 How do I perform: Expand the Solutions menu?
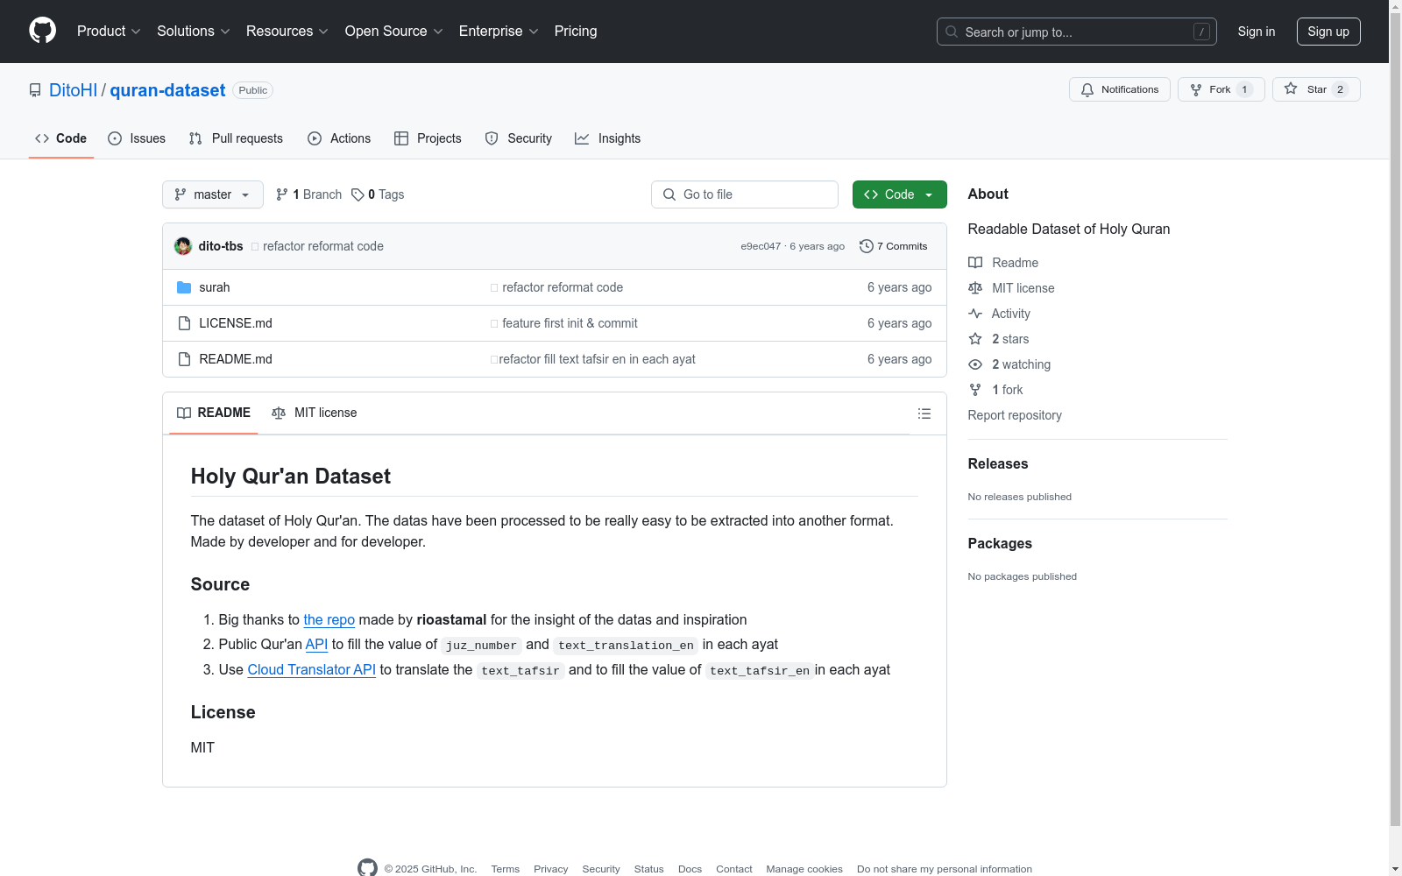[x=194, y=32]
